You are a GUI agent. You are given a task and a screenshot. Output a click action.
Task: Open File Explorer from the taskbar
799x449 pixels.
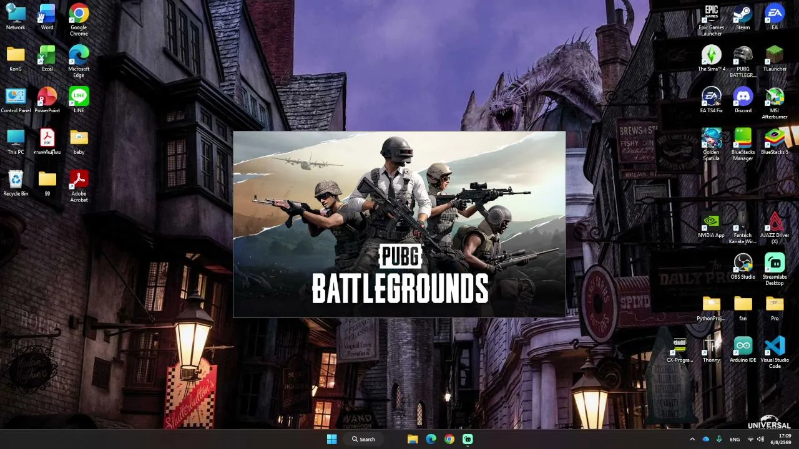(x=413, y=439)
